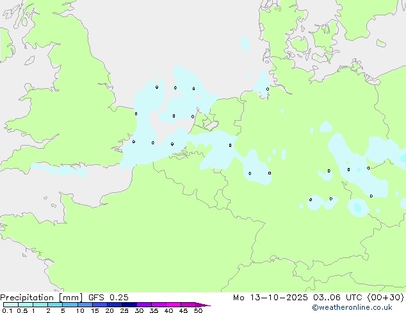The height and width of the screenshot is (313, 406).
Task: Click the 'Precipitation [mm]' title text
Action: click(x=42, y=298)
